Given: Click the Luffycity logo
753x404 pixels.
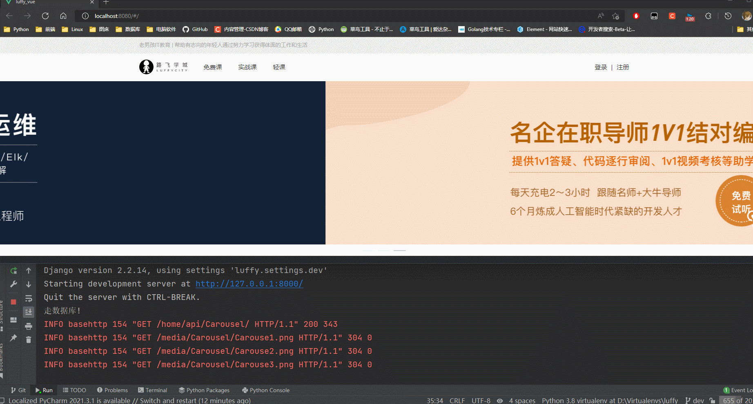Looking at the screenshot, I should click(x=163, y=67).
